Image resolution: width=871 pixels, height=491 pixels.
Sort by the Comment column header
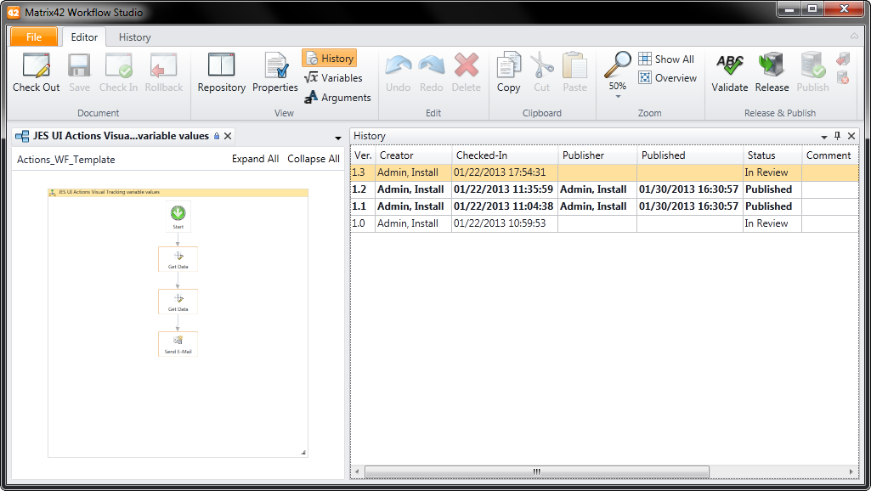point(830,155)
